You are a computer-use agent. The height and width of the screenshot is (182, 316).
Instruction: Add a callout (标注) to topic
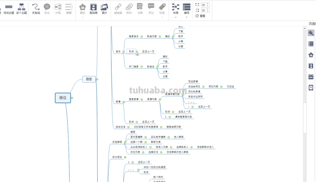coord(47,9)
